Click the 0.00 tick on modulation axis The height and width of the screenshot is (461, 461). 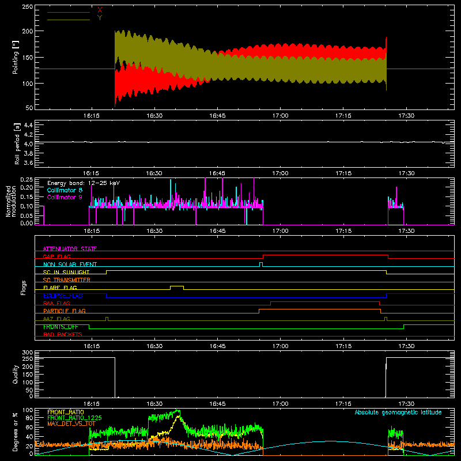coord(27,223)
